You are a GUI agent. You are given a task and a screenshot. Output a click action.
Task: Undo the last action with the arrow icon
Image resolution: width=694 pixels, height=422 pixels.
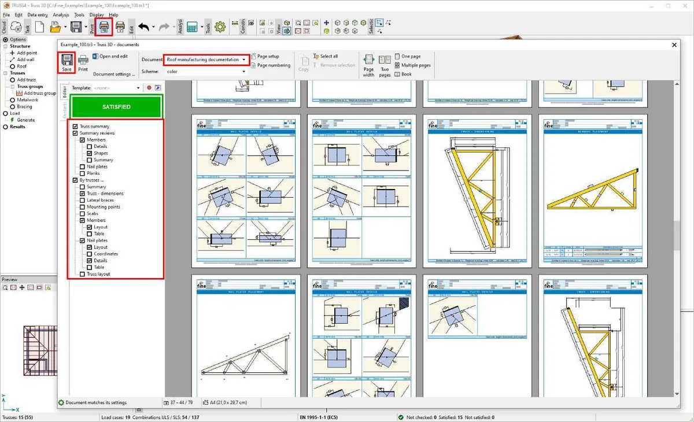point(143,27)
